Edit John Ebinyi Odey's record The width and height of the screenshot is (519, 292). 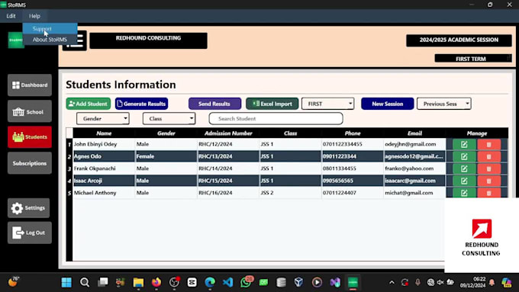pyautogui.click(x=464, y=144)
